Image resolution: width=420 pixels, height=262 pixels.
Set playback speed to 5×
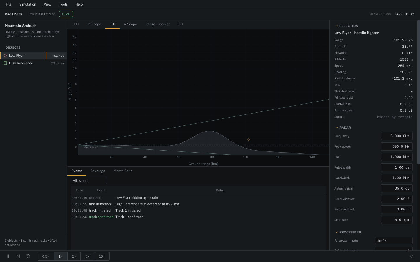click(x=87, y=256)
